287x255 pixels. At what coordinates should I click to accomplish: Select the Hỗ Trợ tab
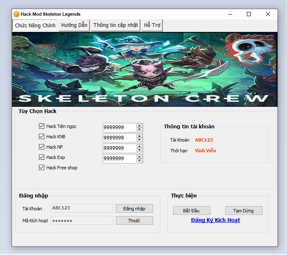pyautogui.click(x=152, y=25)
